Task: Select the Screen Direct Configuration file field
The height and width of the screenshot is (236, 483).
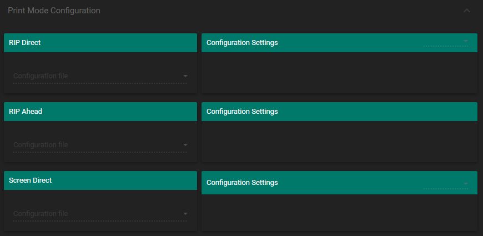Action: [x=94, y=214]
